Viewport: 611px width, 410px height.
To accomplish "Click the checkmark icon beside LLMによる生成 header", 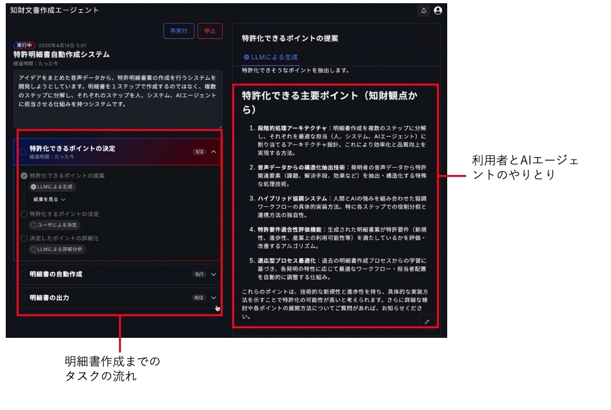I will (x=246, y=56).
